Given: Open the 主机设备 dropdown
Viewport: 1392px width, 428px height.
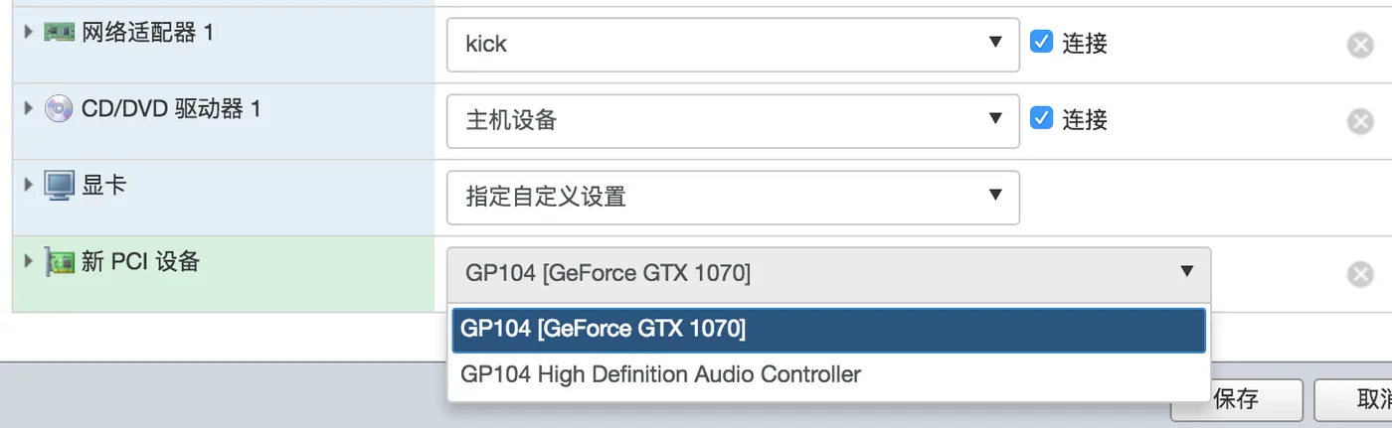Looking at the screenshot, I should pyautogui.click(x=733, y=121).
